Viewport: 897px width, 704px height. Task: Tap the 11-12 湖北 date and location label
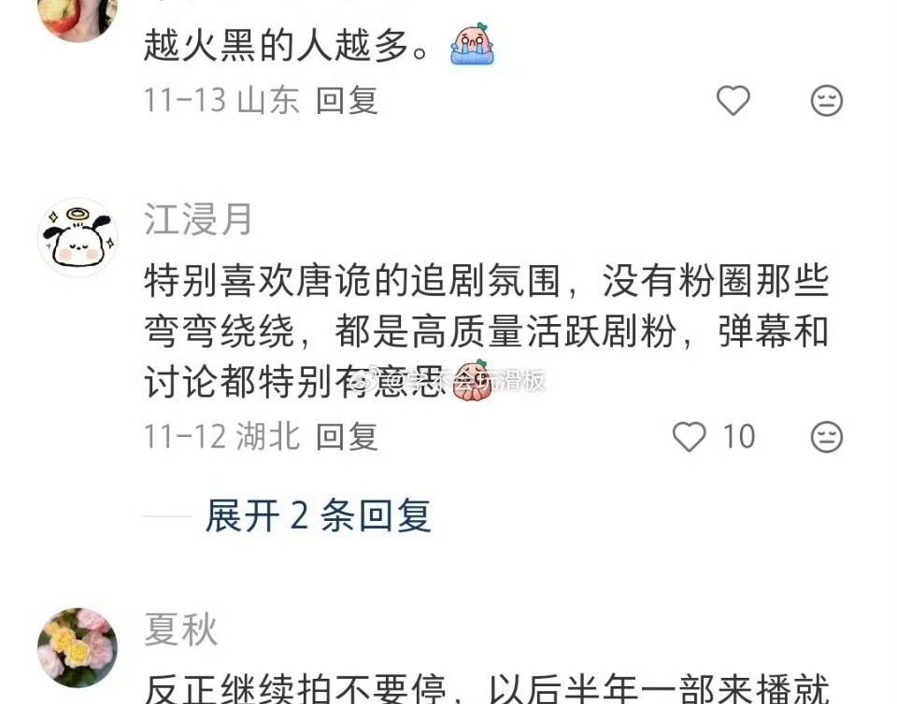point(222,437)
